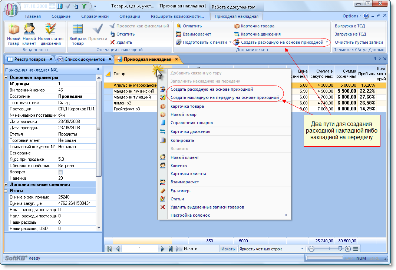This screenshot has width=396, height=270.
Task: Choose context menu Создать расходную на основе приходной
Action: click(212, 89)
